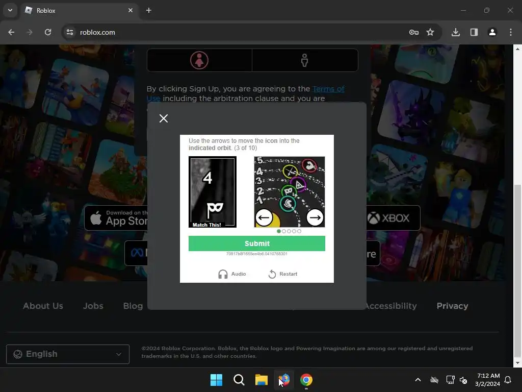The width and height of the screenshot is (522, 392).
Task: Click the Meta Quest download badge
Action: (x=136, y=253)
